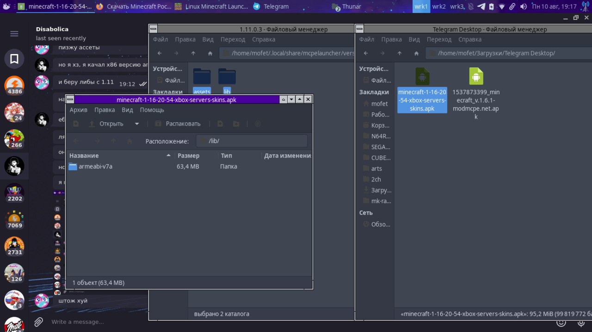Click add folder icon in archive toolbar
Viewport: 592px width, 332px height.
point(236,124)
